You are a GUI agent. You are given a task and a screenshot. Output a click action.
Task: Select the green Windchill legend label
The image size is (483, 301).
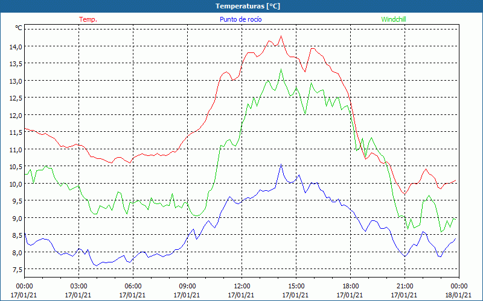click(394, 19)
